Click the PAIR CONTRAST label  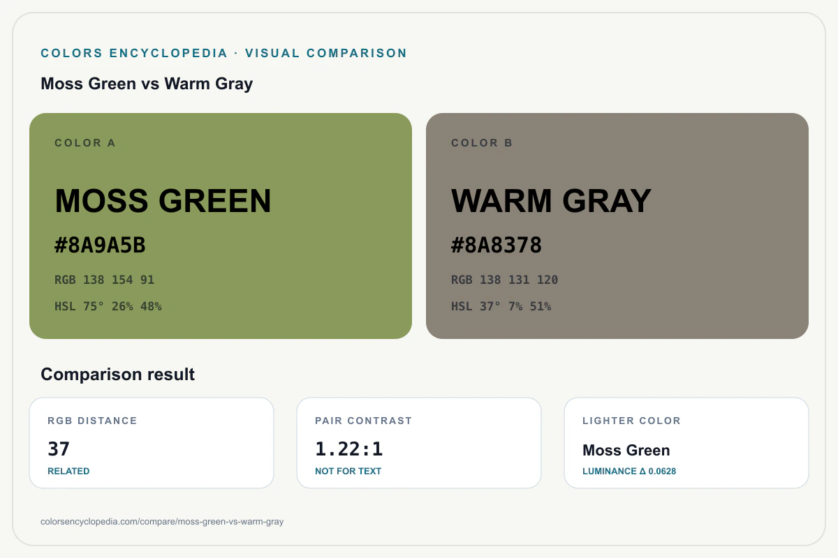[364, 421]
